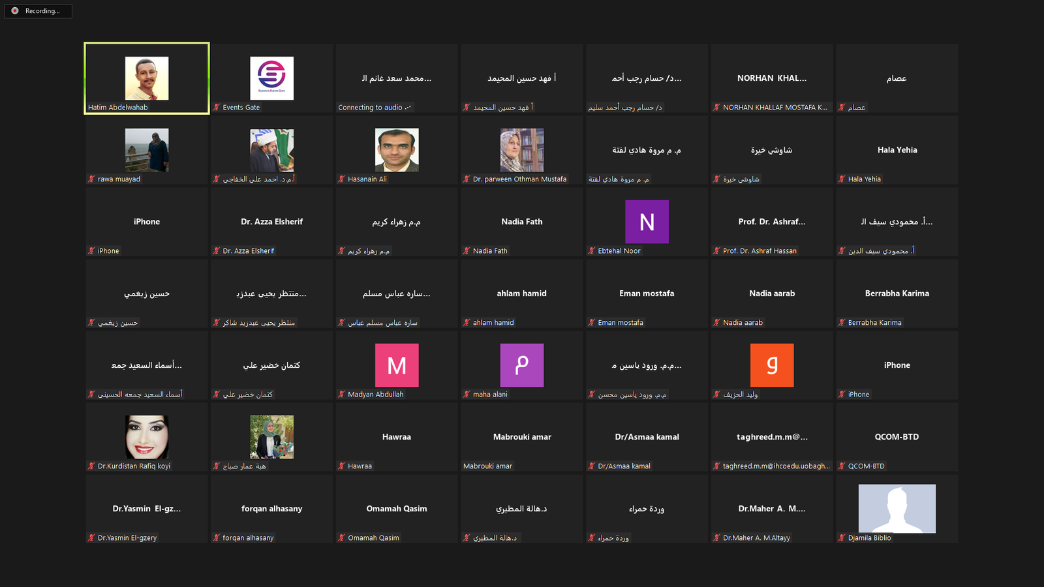
Task: Click muted mic icon beside Madyan Abdullah
Action: pyautogui.click(x=342, y=394)
